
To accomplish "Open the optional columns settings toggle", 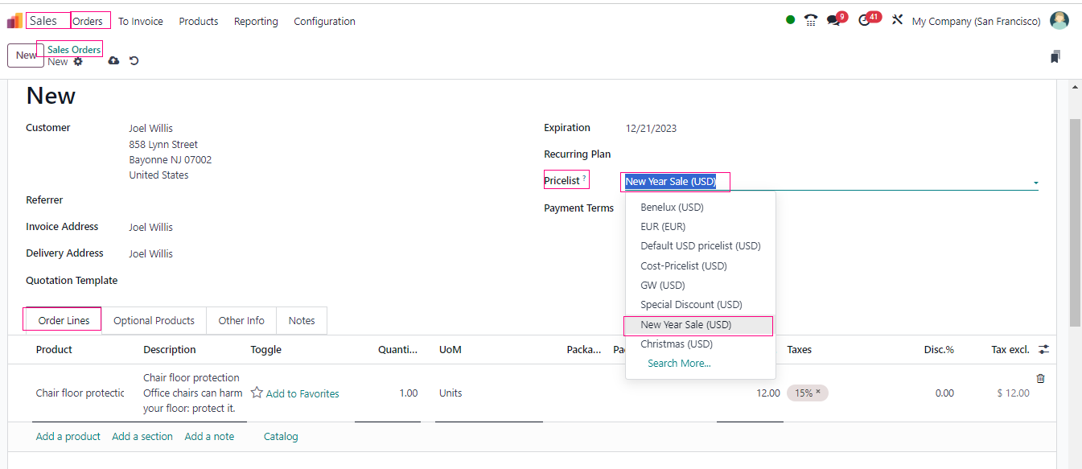I will pos(1043,349).
